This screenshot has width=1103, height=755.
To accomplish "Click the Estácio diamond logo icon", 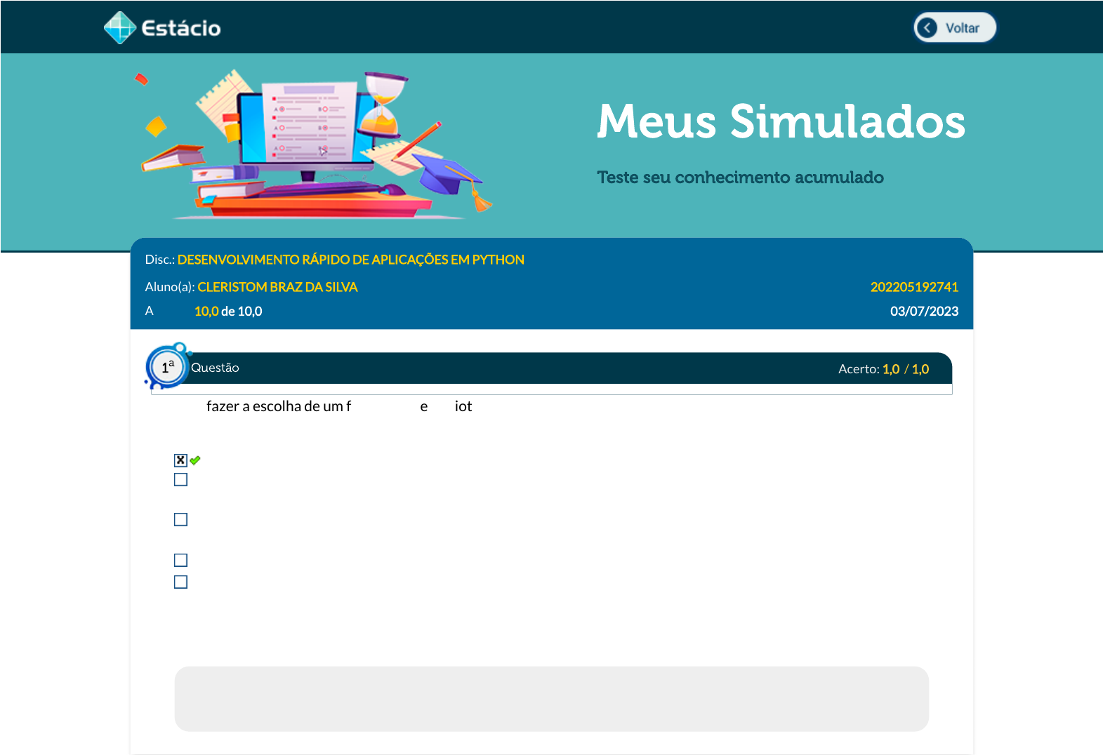I will coord(119,28).
